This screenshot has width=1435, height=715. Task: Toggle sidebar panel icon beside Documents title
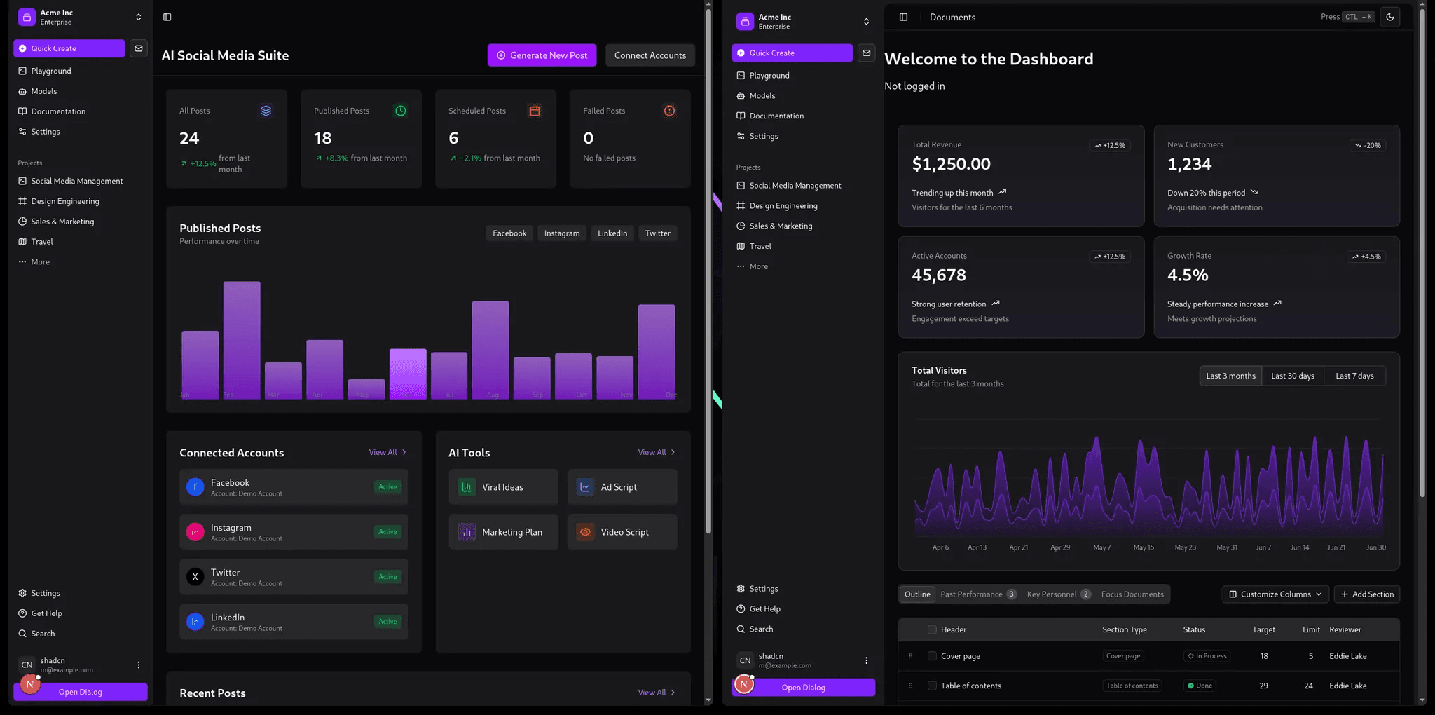[x=903, y=17]
